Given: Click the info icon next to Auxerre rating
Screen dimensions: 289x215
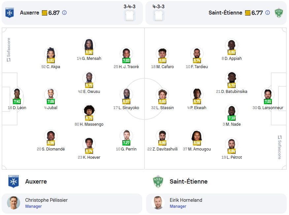Looking at the screenshot, I should tap(64, 13).
